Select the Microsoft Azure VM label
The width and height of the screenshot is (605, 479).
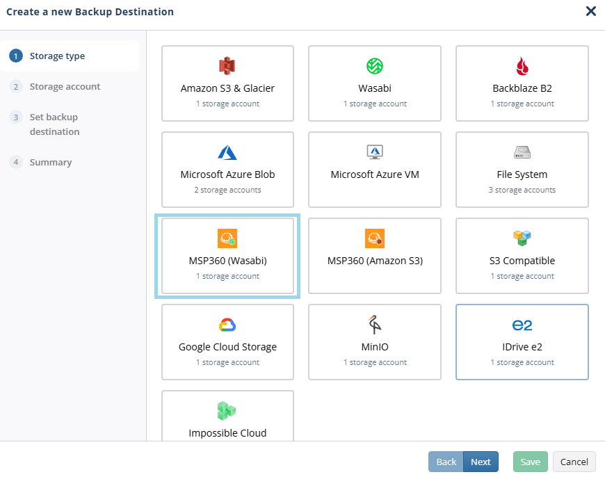[x=375, y=174]
